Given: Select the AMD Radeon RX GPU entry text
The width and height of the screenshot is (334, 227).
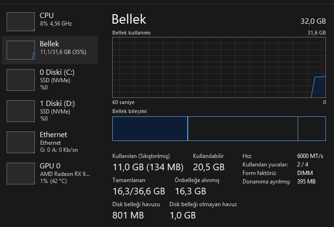Looking at the screenshot, I should [x=65, y=174].
